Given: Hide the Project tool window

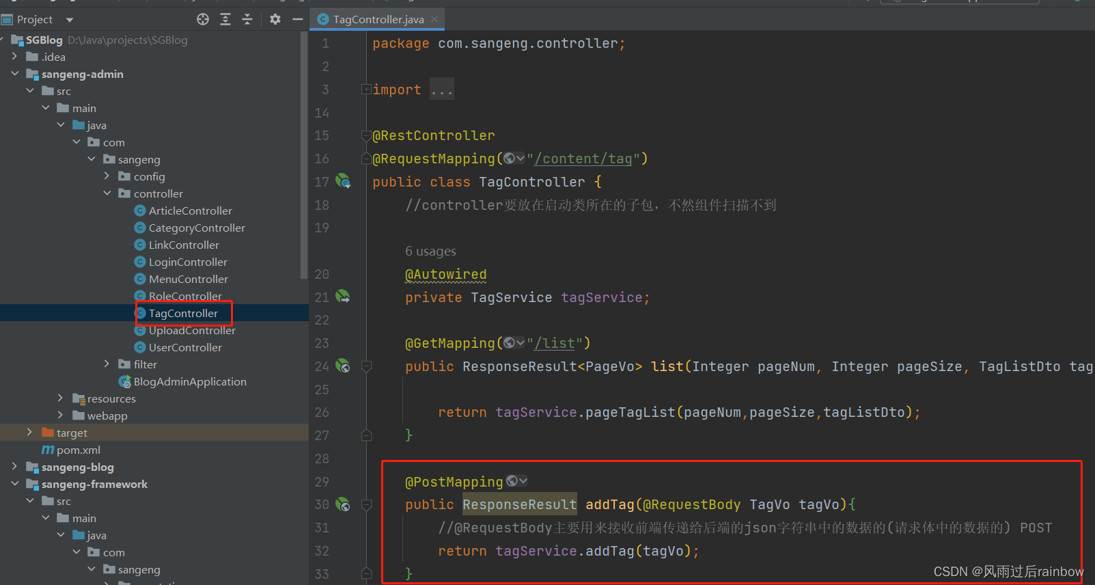Looking at the screenshot, I should pos(298,19).
